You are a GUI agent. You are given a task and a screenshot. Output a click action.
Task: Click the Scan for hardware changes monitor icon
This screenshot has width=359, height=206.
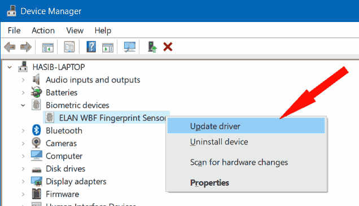pyautogui.click(x=130, y=47)
